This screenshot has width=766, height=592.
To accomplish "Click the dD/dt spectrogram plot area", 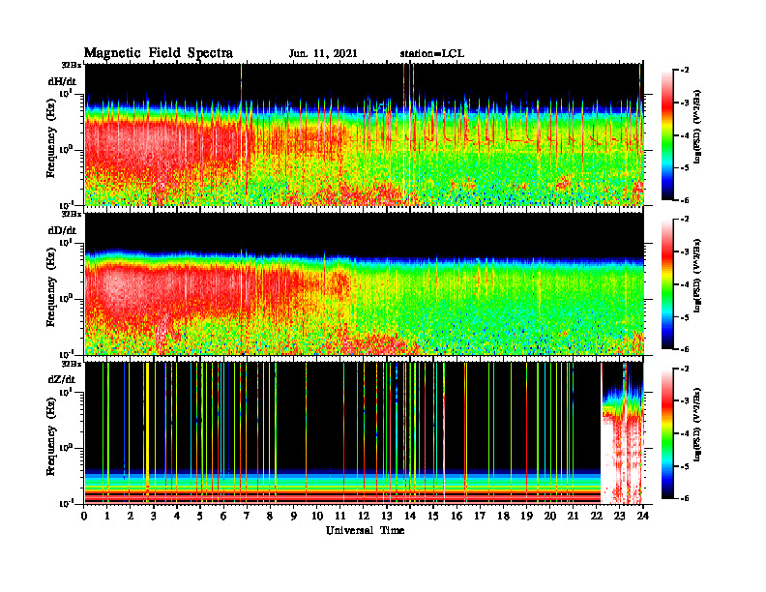I will coord(365,284).
